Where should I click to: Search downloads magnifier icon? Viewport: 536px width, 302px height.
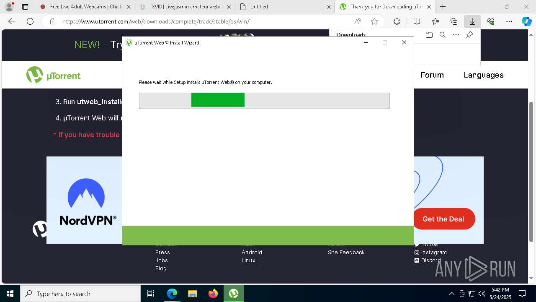pyautogui.click(x=442, y=35)
